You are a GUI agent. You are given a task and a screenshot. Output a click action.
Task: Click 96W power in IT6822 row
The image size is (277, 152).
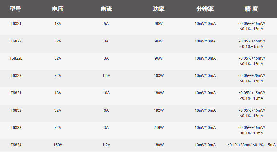159,41
